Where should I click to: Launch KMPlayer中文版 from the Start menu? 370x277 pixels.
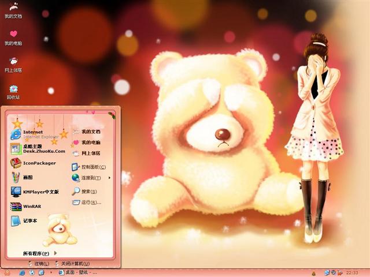point(35,192)
